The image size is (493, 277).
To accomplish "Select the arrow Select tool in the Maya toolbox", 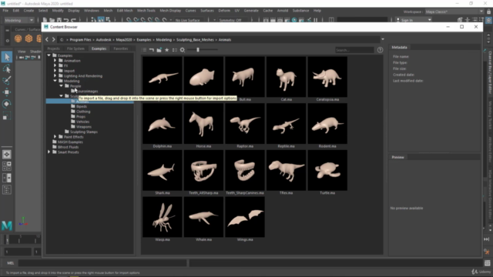I will [7, 57].
